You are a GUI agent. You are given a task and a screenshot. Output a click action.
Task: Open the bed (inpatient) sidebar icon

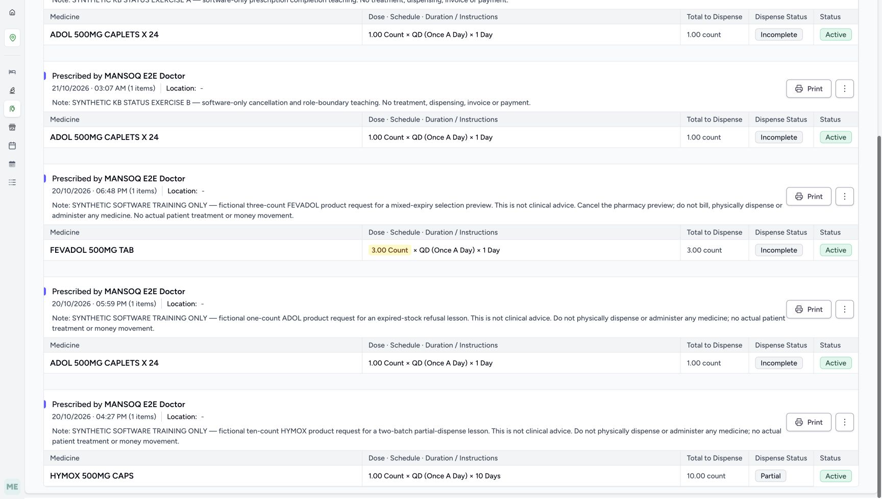tap(12, 72)
